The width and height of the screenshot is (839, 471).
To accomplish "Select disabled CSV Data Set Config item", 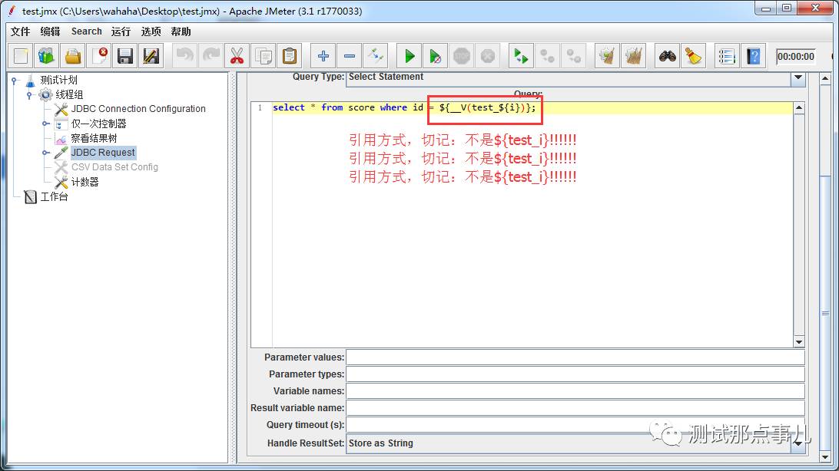I will coord(114,167).
